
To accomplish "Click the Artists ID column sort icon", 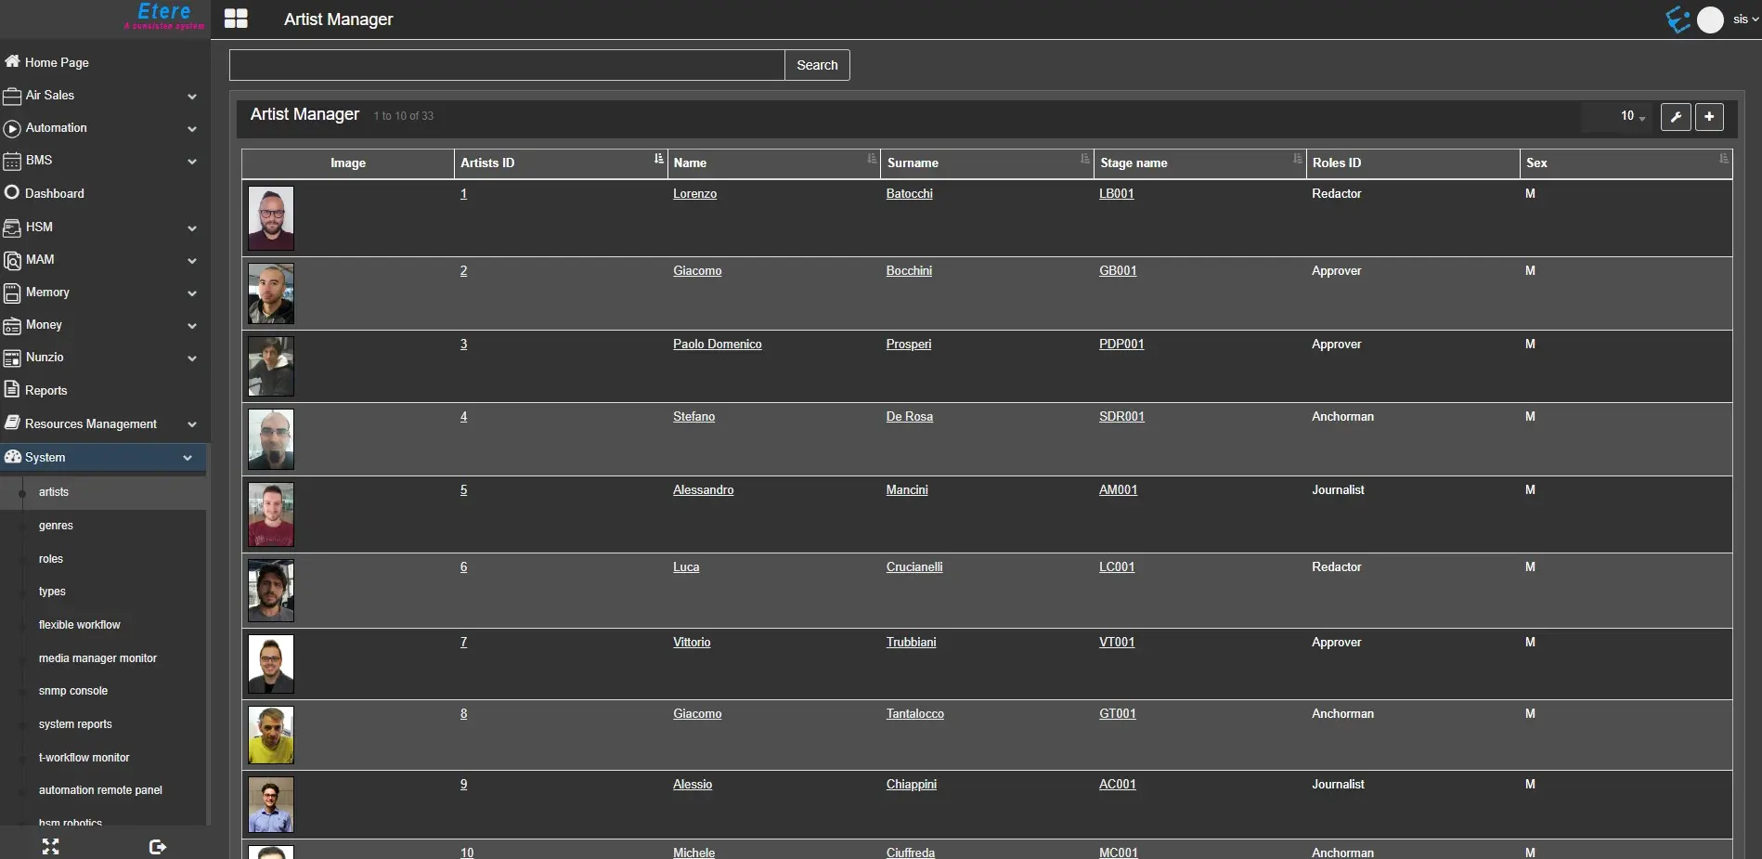I will [x=658, y=160].
